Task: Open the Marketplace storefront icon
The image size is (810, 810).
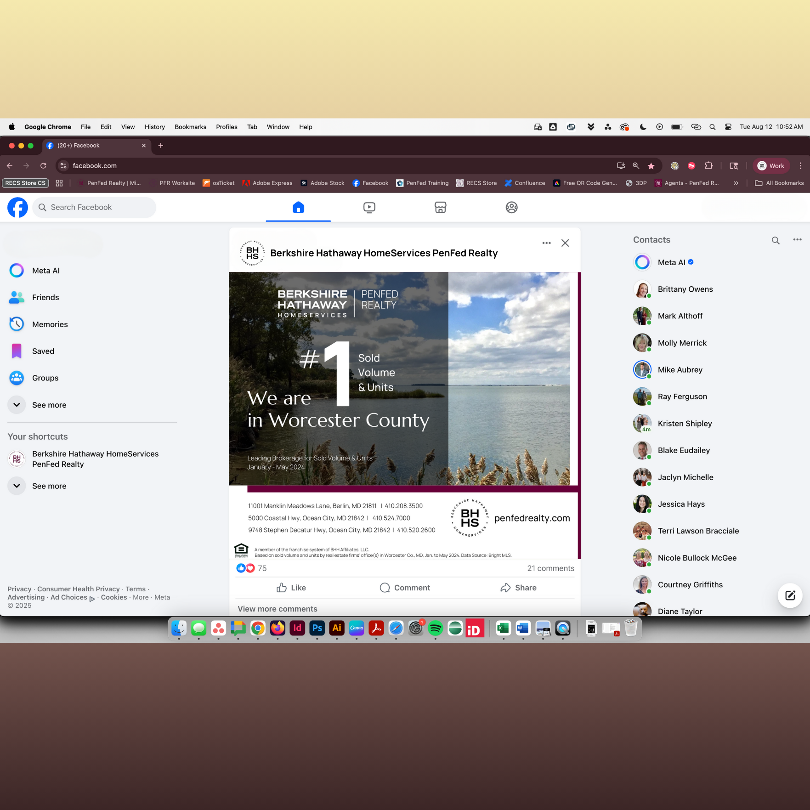Action: tap(440, 208)
